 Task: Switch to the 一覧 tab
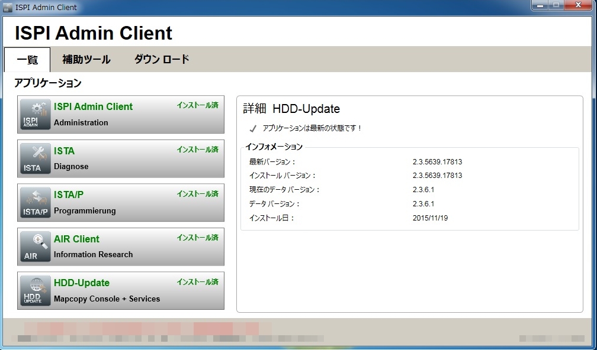(27, 60)
